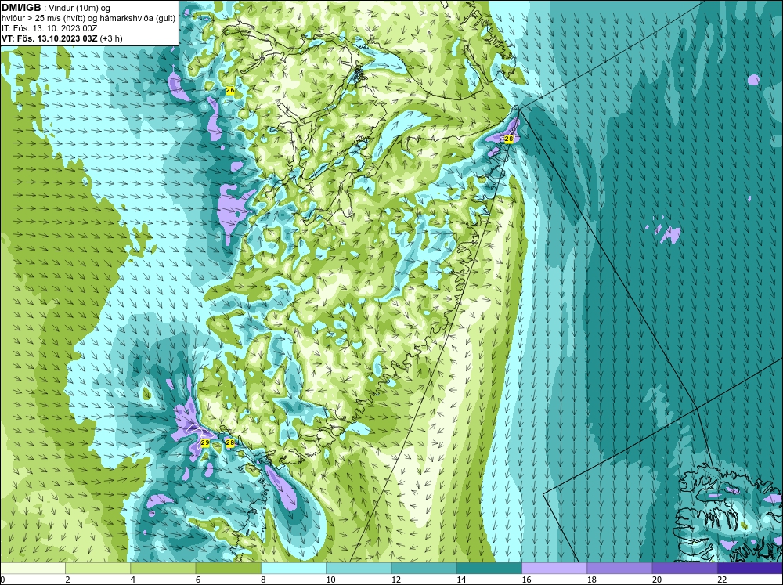Click the yellow gust label 26
Screen dimensions: 783x585
click(230, 90)
